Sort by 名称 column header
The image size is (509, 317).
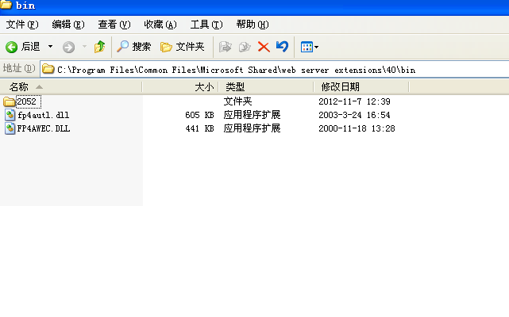71,87
